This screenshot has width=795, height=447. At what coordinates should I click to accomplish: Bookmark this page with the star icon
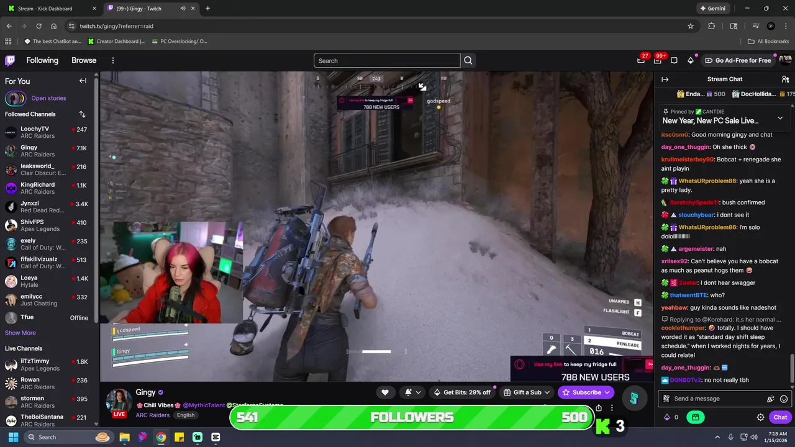[691, 26]
